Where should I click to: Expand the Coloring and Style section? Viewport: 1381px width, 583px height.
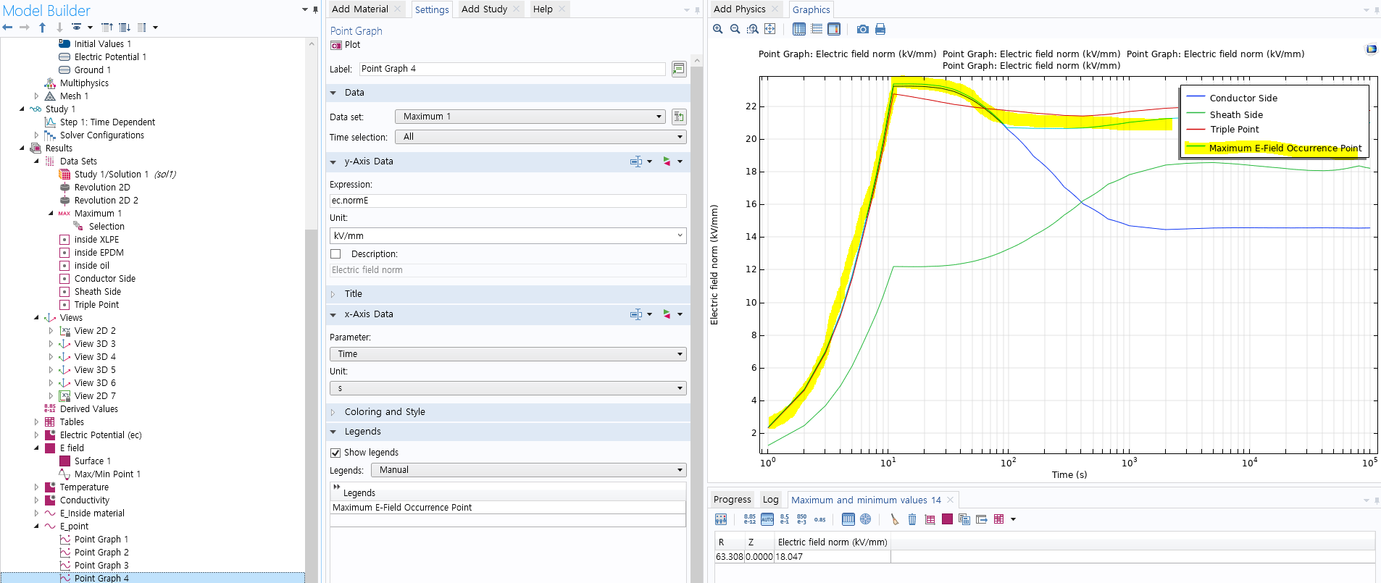click(384, 412)
